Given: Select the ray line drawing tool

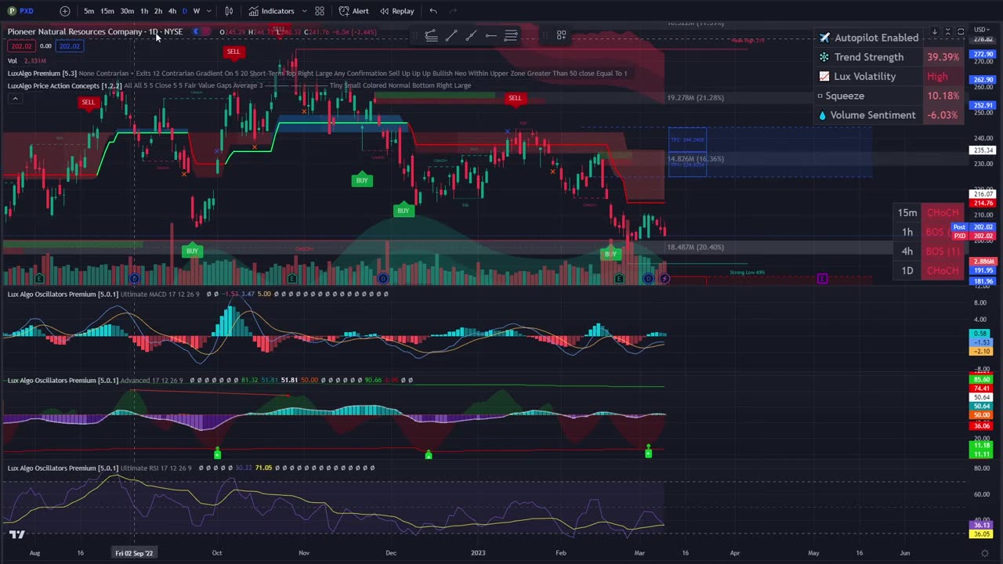Looking at the screenshot, I should [x=471, y=35].
